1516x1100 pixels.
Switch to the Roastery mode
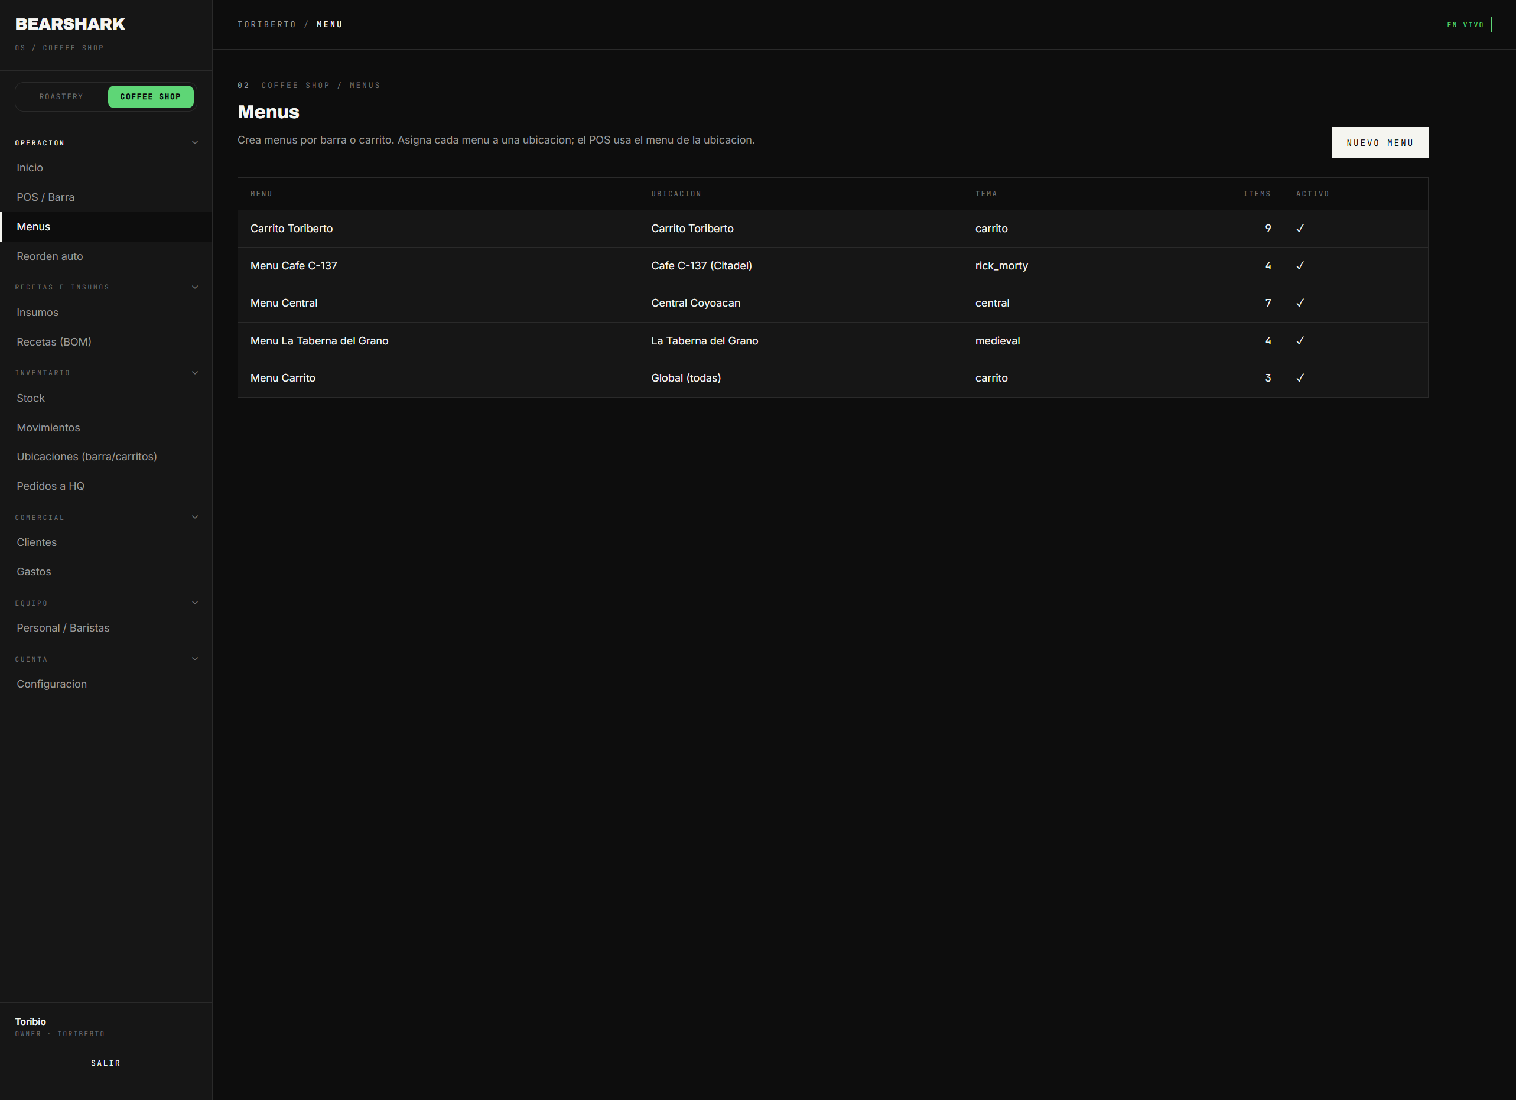click(61, 97)
